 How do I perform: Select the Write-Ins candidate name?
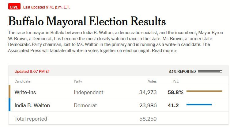pyautogui.click(x=25, y=92)
